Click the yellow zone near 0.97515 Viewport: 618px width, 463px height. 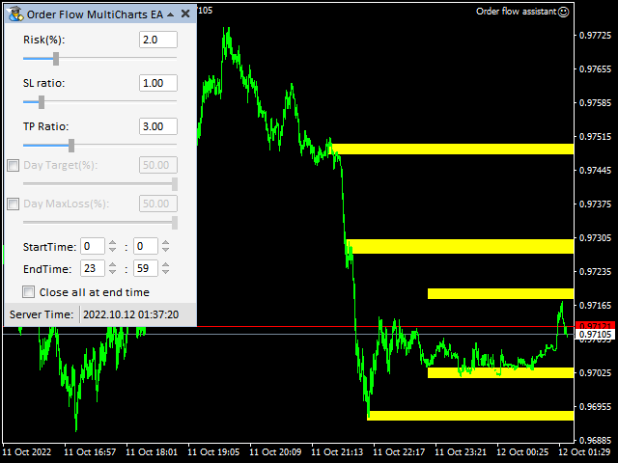click(x=453, y=149)
